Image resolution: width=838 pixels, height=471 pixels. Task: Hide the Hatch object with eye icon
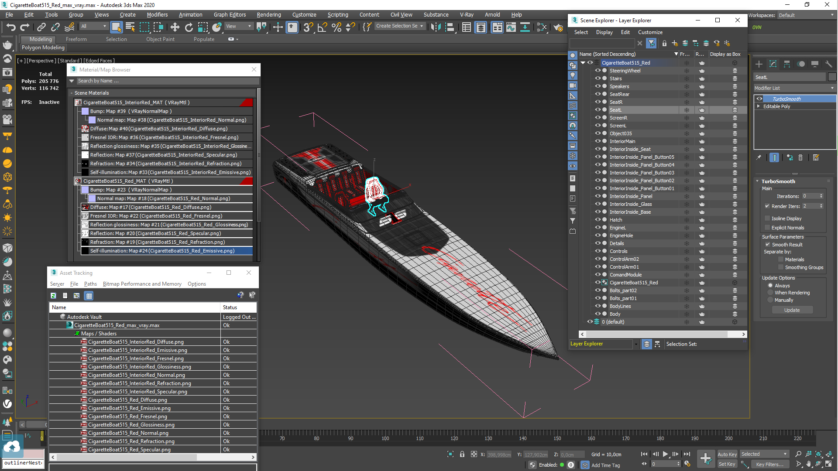(598, 220)
